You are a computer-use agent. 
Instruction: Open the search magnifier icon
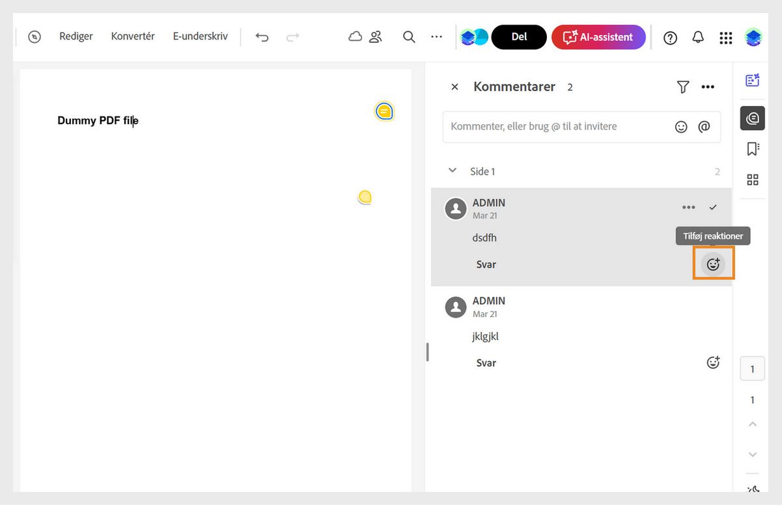pyautogui.click(x=409, y=37)
